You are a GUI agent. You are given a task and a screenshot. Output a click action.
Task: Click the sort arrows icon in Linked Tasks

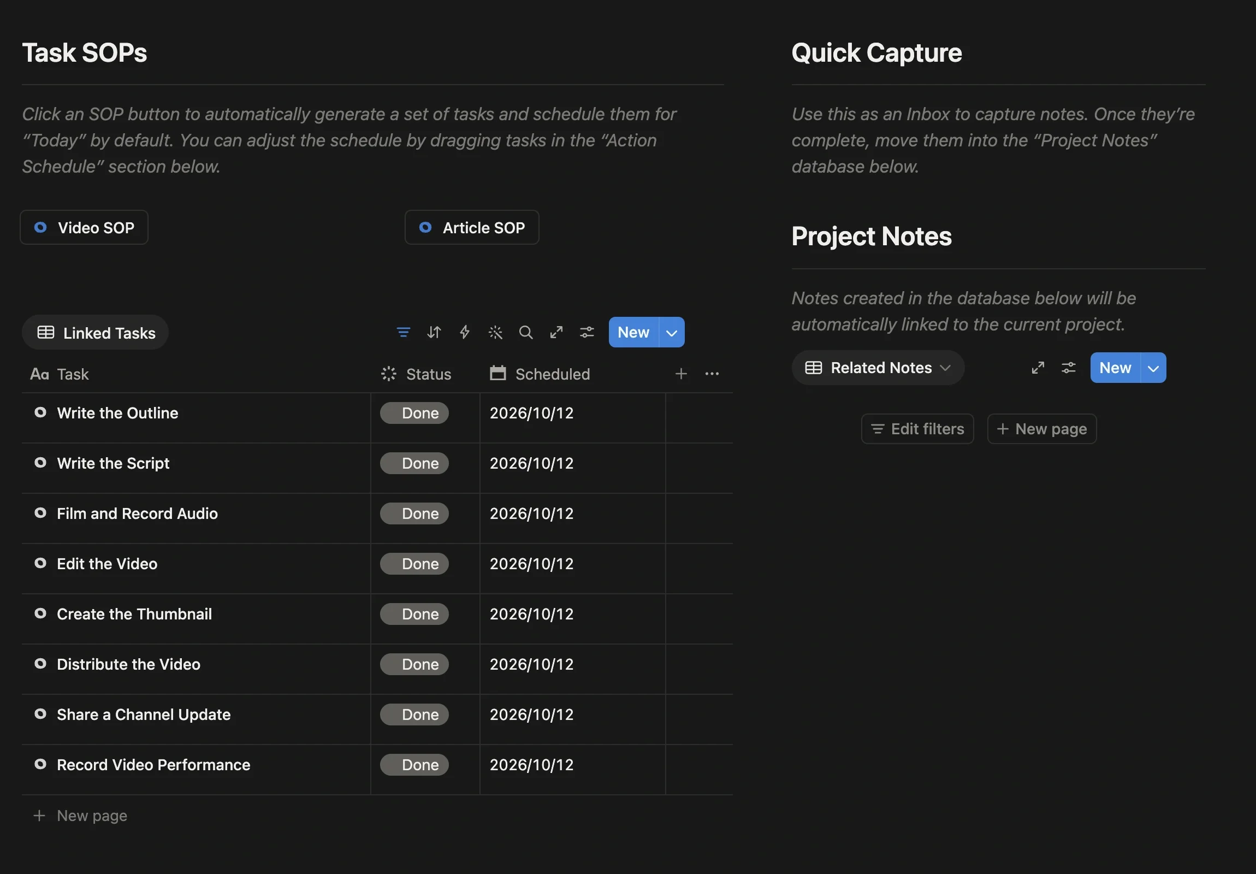(434, 332)
